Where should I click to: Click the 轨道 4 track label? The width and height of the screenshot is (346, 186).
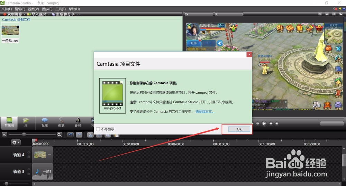[19, 155]
